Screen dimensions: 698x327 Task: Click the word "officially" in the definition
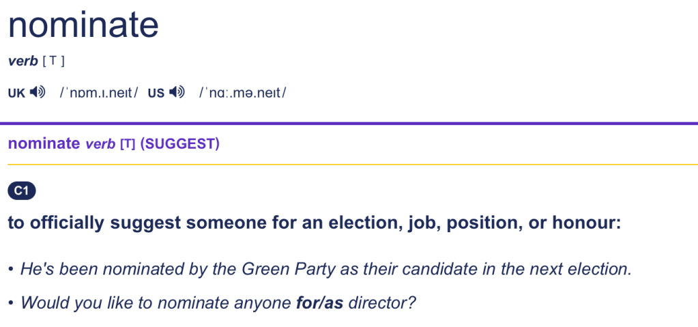point(68,223)
